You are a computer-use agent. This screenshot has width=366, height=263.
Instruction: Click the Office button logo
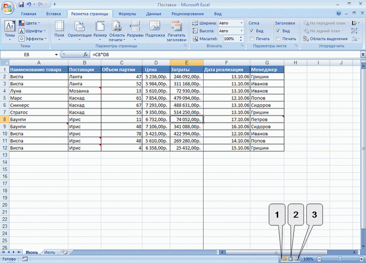coord(8,8)
